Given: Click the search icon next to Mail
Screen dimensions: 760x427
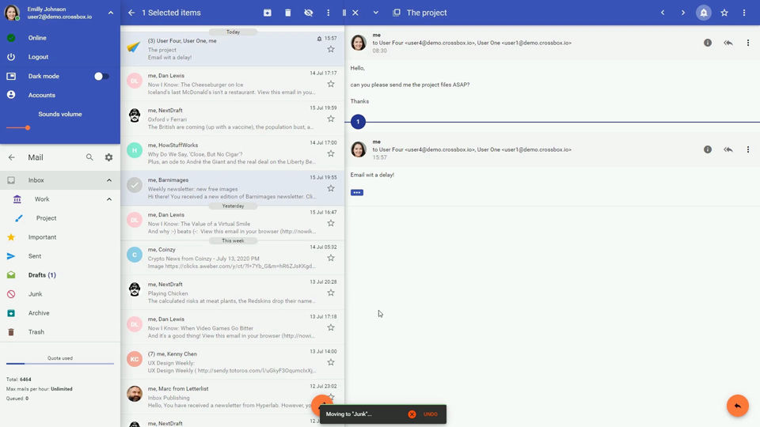Looking at the screenshot, I should [89, 157].
